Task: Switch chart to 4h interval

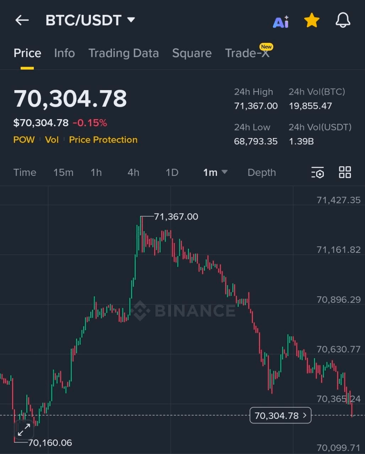Action: (133, 172)
